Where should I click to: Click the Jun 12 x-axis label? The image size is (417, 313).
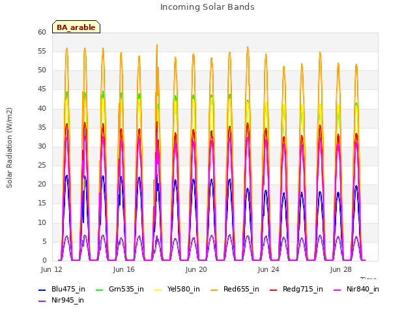[x=51, y=269]
